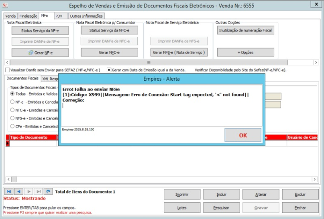
Task: Dismiss the alert with OK
Action: [243, 135]
